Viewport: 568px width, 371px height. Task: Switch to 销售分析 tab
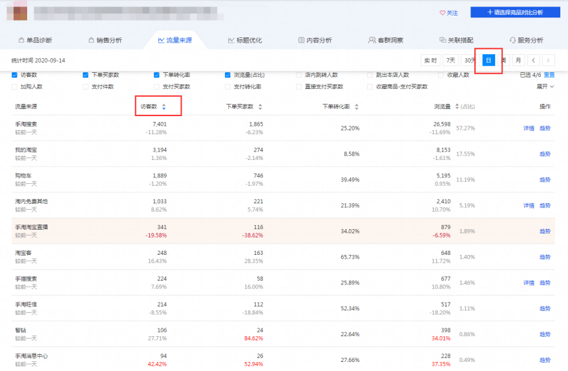(x=105, y=40)
